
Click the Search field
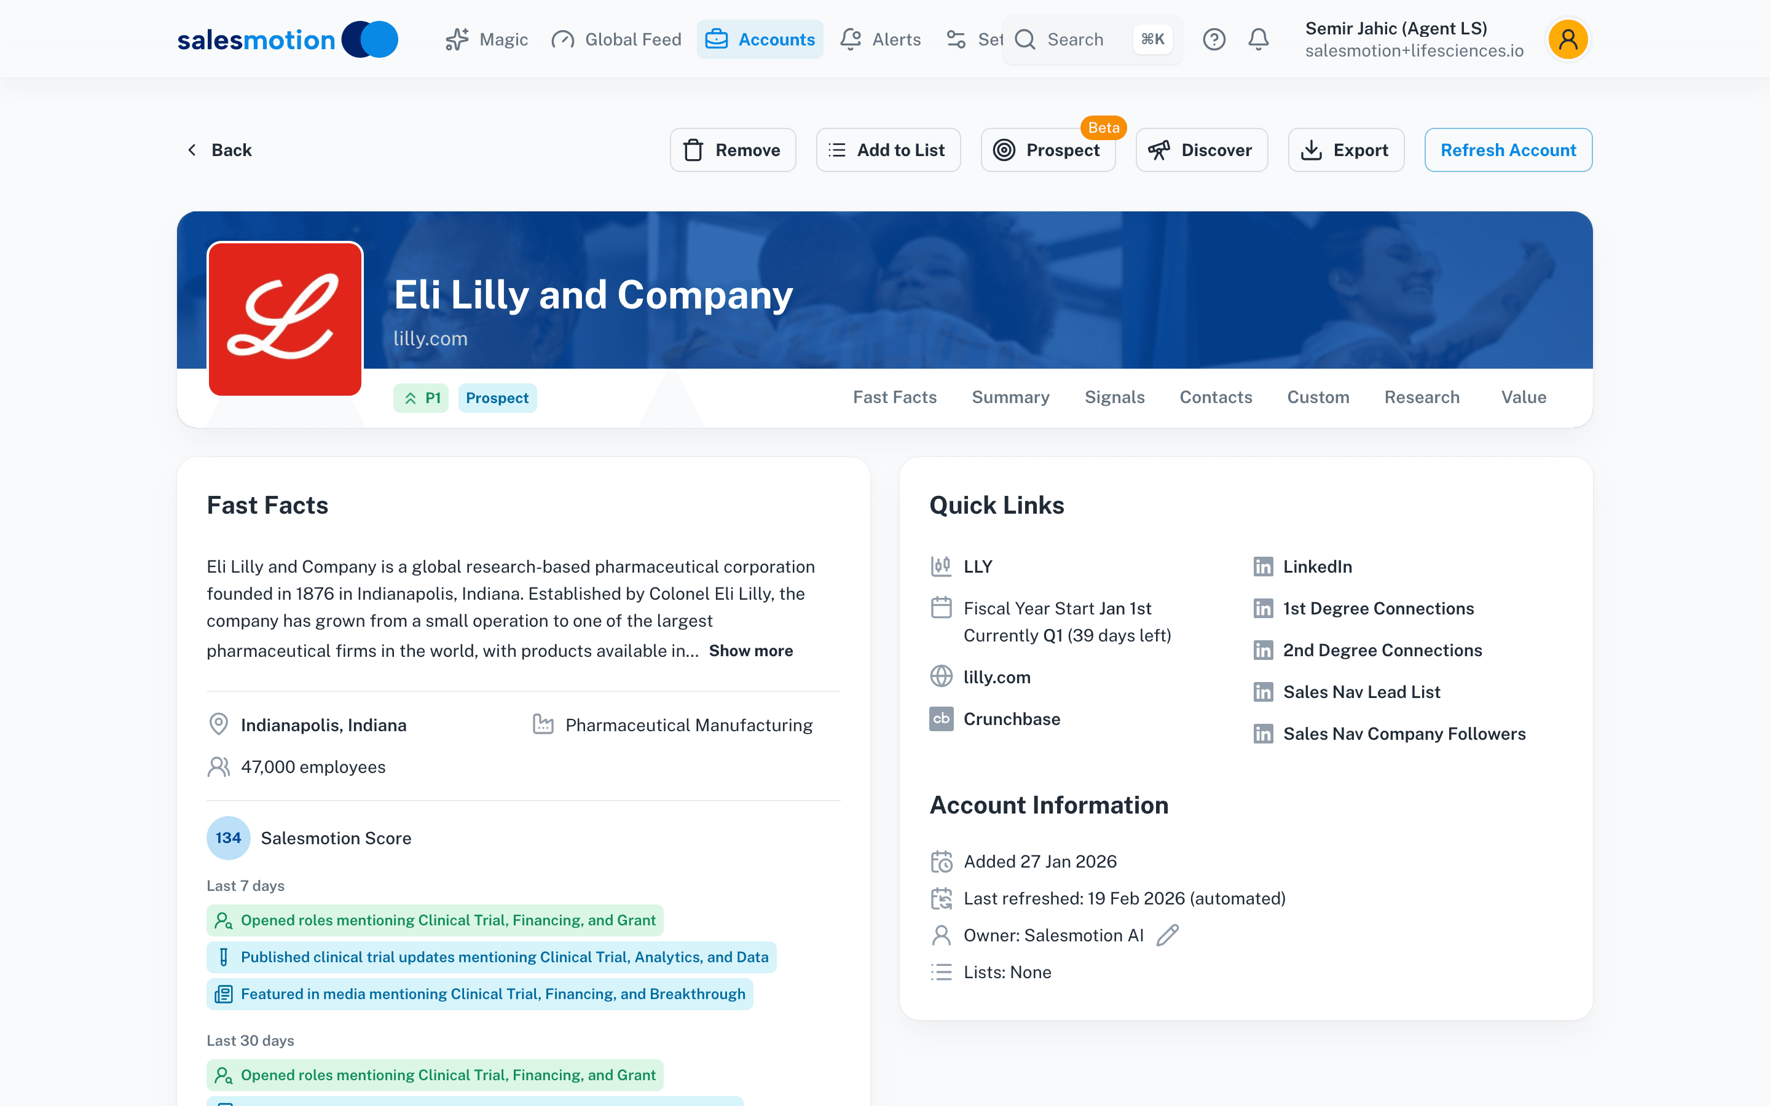click(x=1093, y=39)
